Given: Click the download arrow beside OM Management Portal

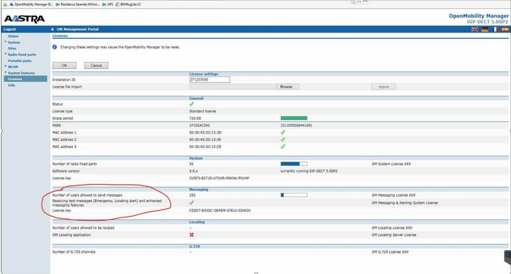Looking at the screenshot, I should click(x=52, y=29).
